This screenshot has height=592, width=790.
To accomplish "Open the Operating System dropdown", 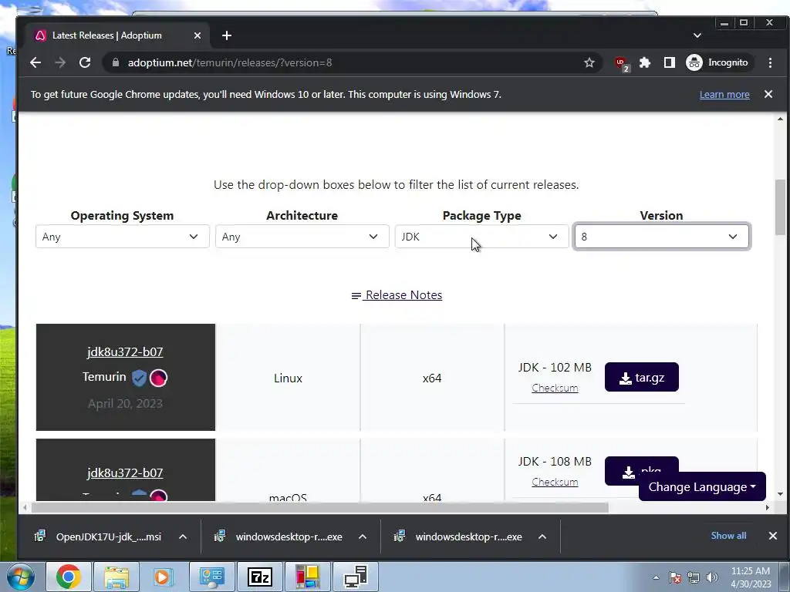I will coord(123,237).
